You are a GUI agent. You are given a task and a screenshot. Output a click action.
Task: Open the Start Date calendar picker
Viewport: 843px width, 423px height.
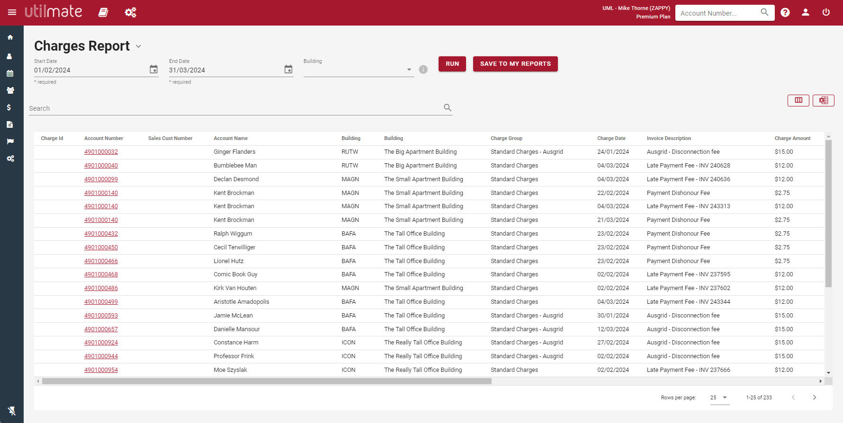pyautogui.click(x=153, y=70)
